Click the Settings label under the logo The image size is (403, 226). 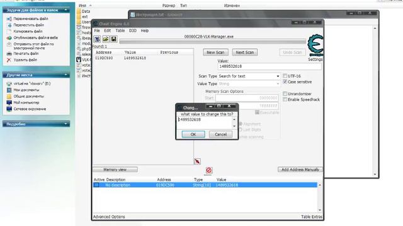click(315, 60)
